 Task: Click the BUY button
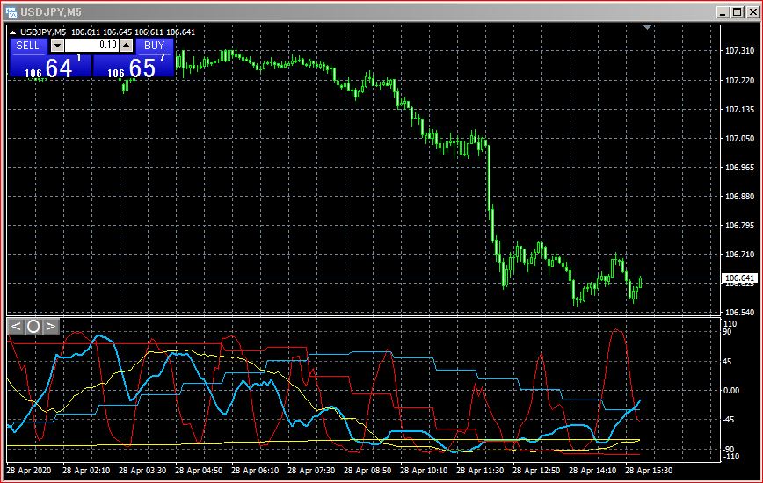tap(154, 46)
